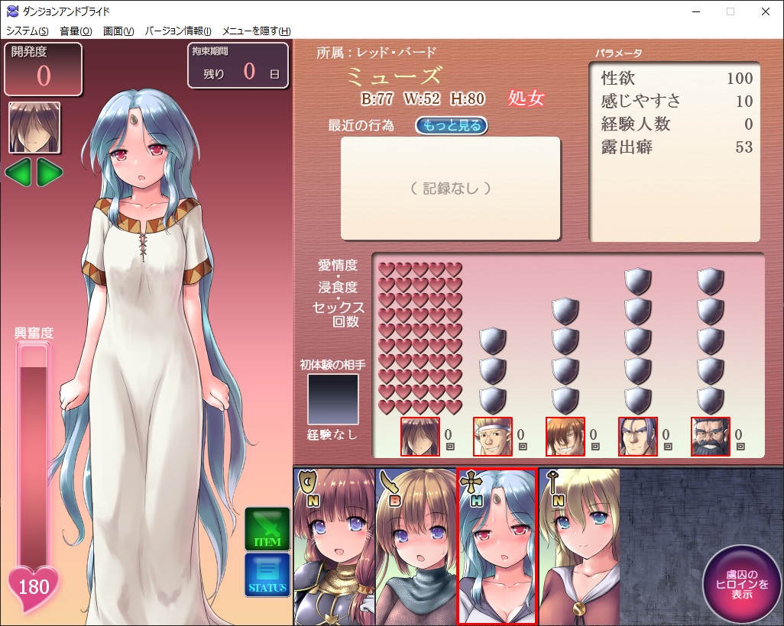
Task: Click メニューを隠す(H) menu item
Action: click(x=256, y=31)
